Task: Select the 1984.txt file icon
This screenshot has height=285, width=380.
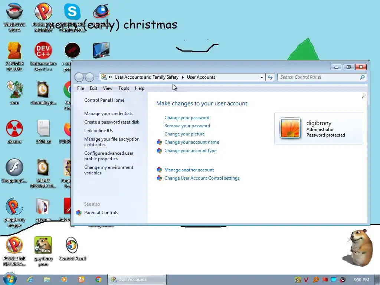Action: click(43, 132)
